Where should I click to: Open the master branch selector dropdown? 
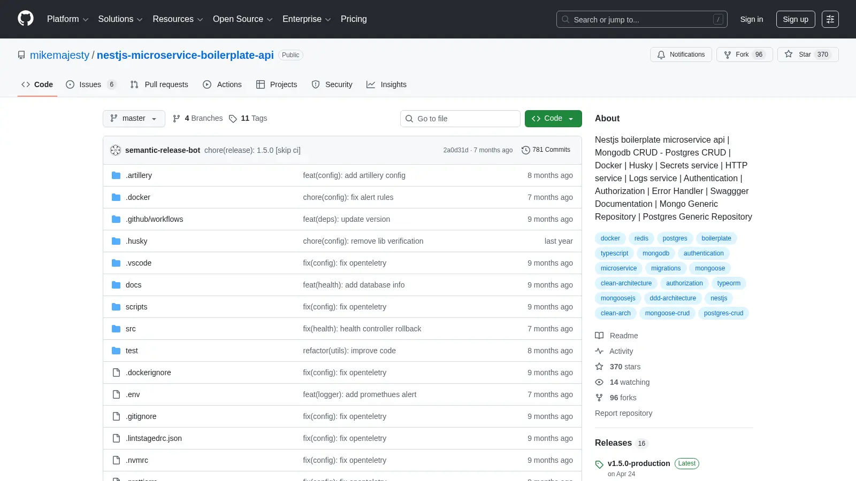point(134,119)
